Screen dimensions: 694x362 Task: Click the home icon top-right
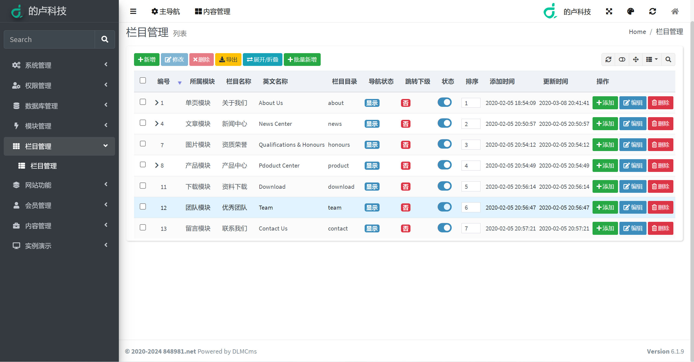coord(675,11)
